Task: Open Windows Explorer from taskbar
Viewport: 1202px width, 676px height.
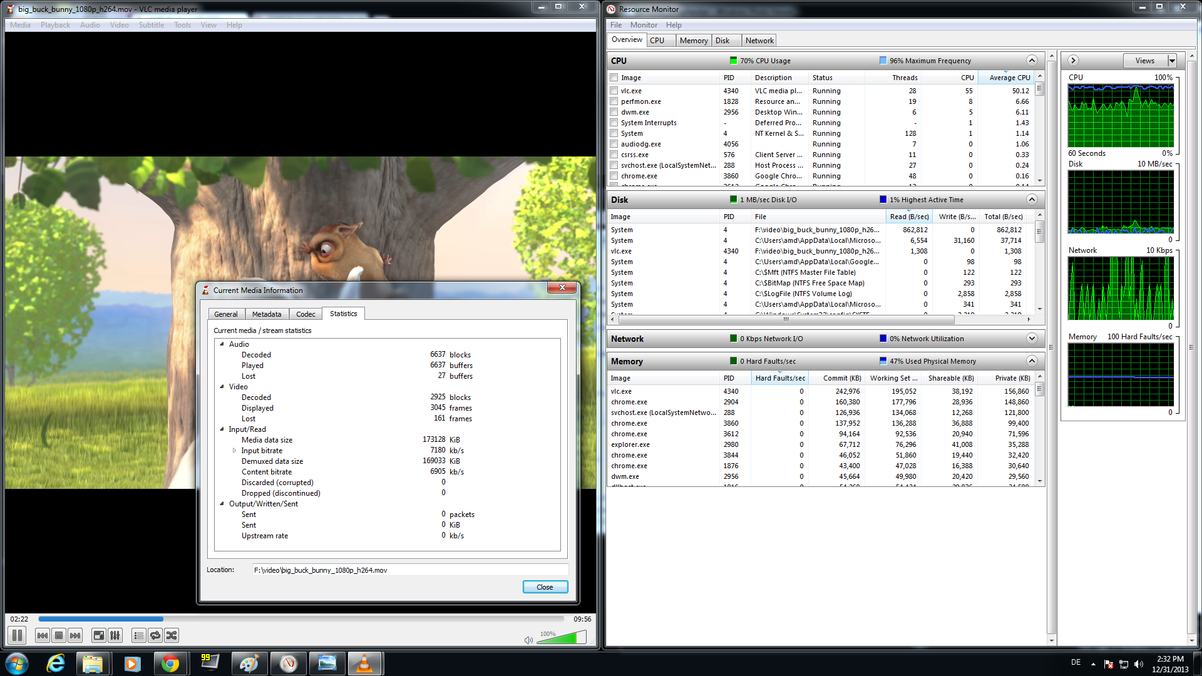Action: tap(93, 663)
